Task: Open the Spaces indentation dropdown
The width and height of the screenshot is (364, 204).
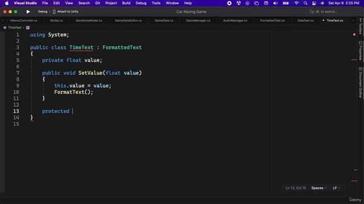Action: click(319, 188)
